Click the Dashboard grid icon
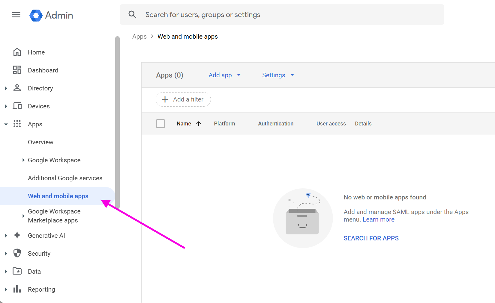The image size is (495, 303). point(17,70)
